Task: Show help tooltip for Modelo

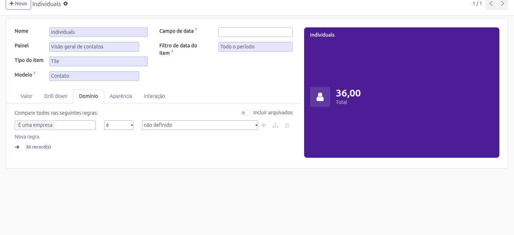Action: point(35,73)
